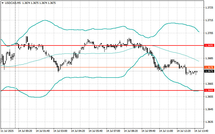The height and width of the screenshot is (134, 215).
Task: Click the 14 Jul 05:40 time label
Action: pyautogui.click(x=96, y=131)
